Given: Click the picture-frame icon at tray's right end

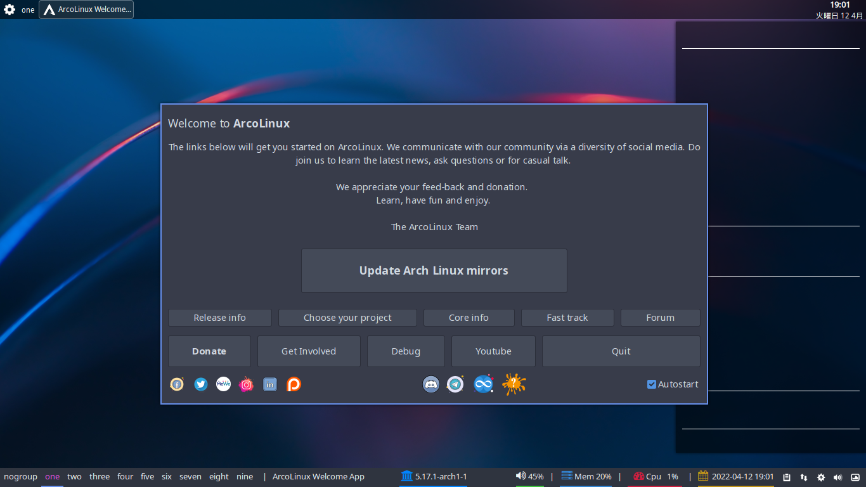Looking at the screenshot, I should point(855,477).
